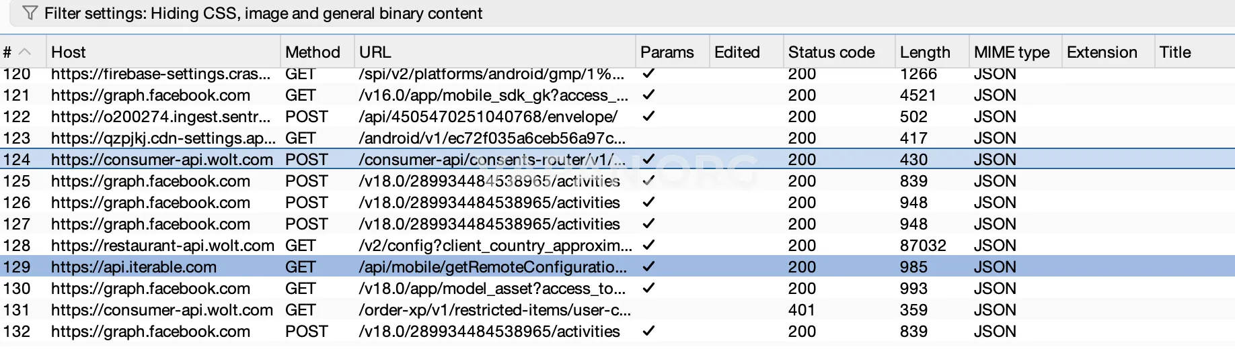Image resolution: width=1235 pixels, height=349 pixels.
Task: Click the Params checkmark in row 122
Action: (x=648, y=116)
